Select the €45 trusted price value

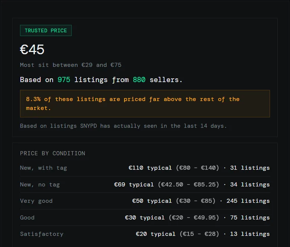(32, 49)
